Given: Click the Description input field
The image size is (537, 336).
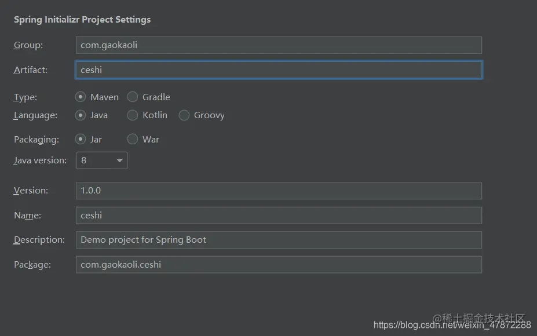Looking at the screenshot, I should pos(279,240).
